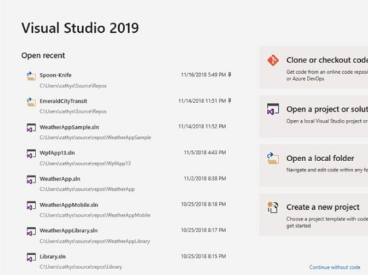Image resolution: width=368 pixels, height=275 pixels.
Task: Open recent item Spoon-Knife
Action: [x=128, y=80]
